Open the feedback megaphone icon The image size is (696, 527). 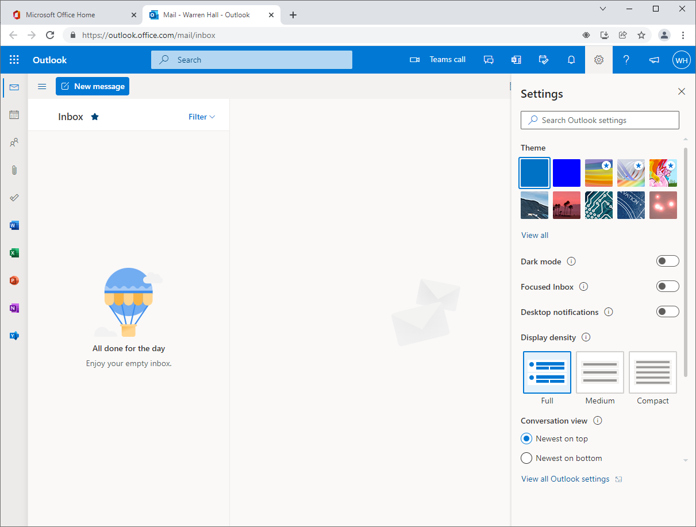pyautogui.click(x=654, y=60)
